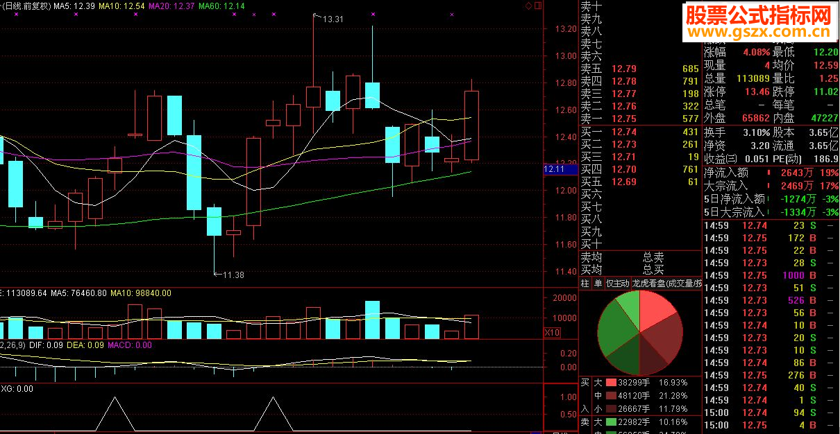Select the 15:00 trade tick with 4 B

771,425
